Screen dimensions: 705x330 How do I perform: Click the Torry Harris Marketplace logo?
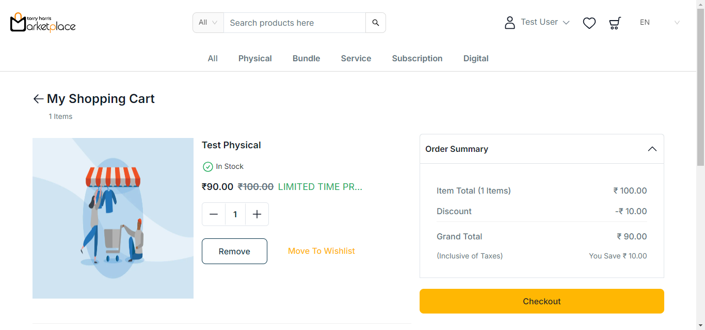coord(43,23)
